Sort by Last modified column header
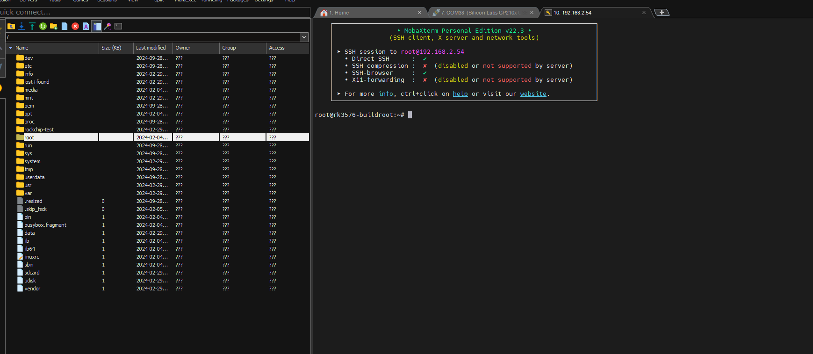This screenshot has height=354, width=813. 153,48
